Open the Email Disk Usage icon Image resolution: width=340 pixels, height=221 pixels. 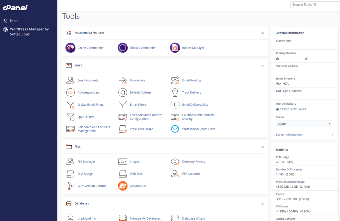[x=123, y=129]
